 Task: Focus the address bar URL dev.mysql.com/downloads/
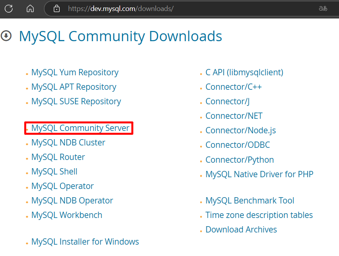(121, 9)
